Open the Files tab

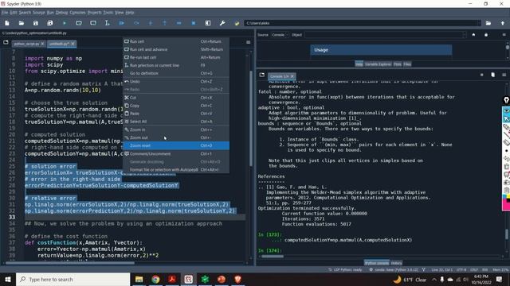(407, 64)
